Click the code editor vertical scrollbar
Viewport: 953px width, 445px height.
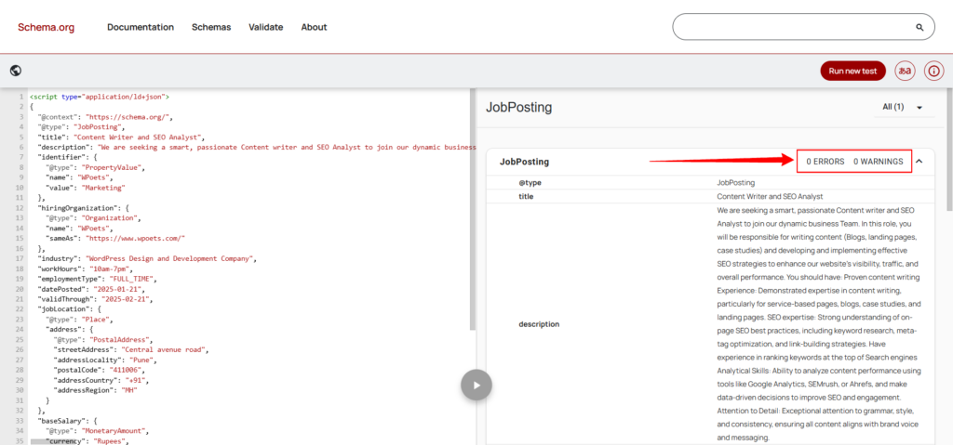point(473,209)
